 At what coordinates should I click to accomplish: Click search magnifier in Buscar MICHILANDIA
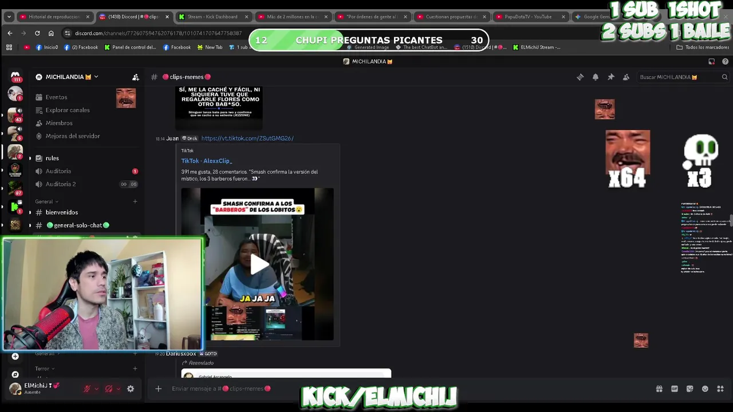point(724,77)
